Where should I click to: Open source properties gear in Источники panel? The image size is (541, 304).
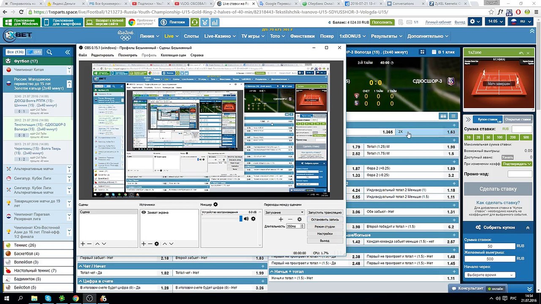[157, 244]
